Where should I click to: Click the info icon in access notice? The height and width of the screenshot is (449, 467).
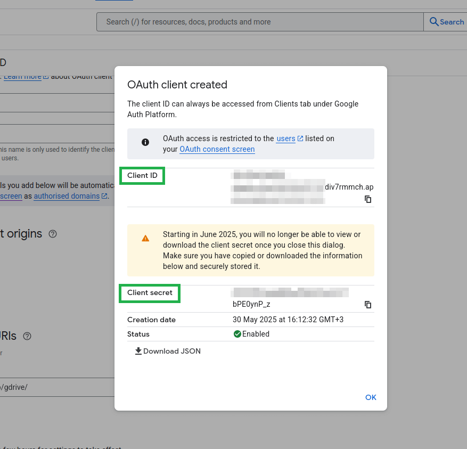pos(145,142)
